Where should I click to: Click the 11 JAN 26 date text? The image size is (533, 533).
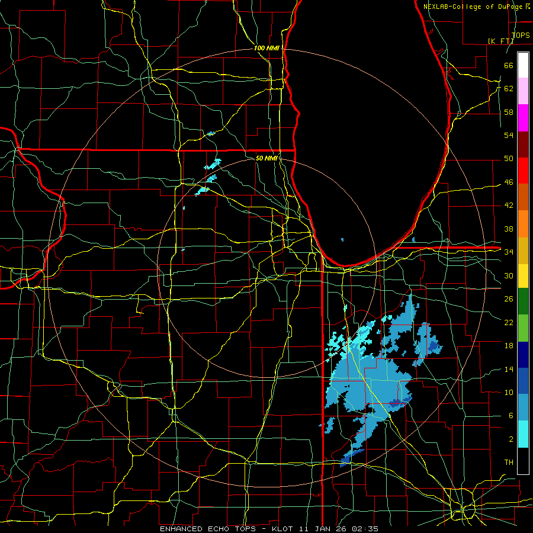324,529
